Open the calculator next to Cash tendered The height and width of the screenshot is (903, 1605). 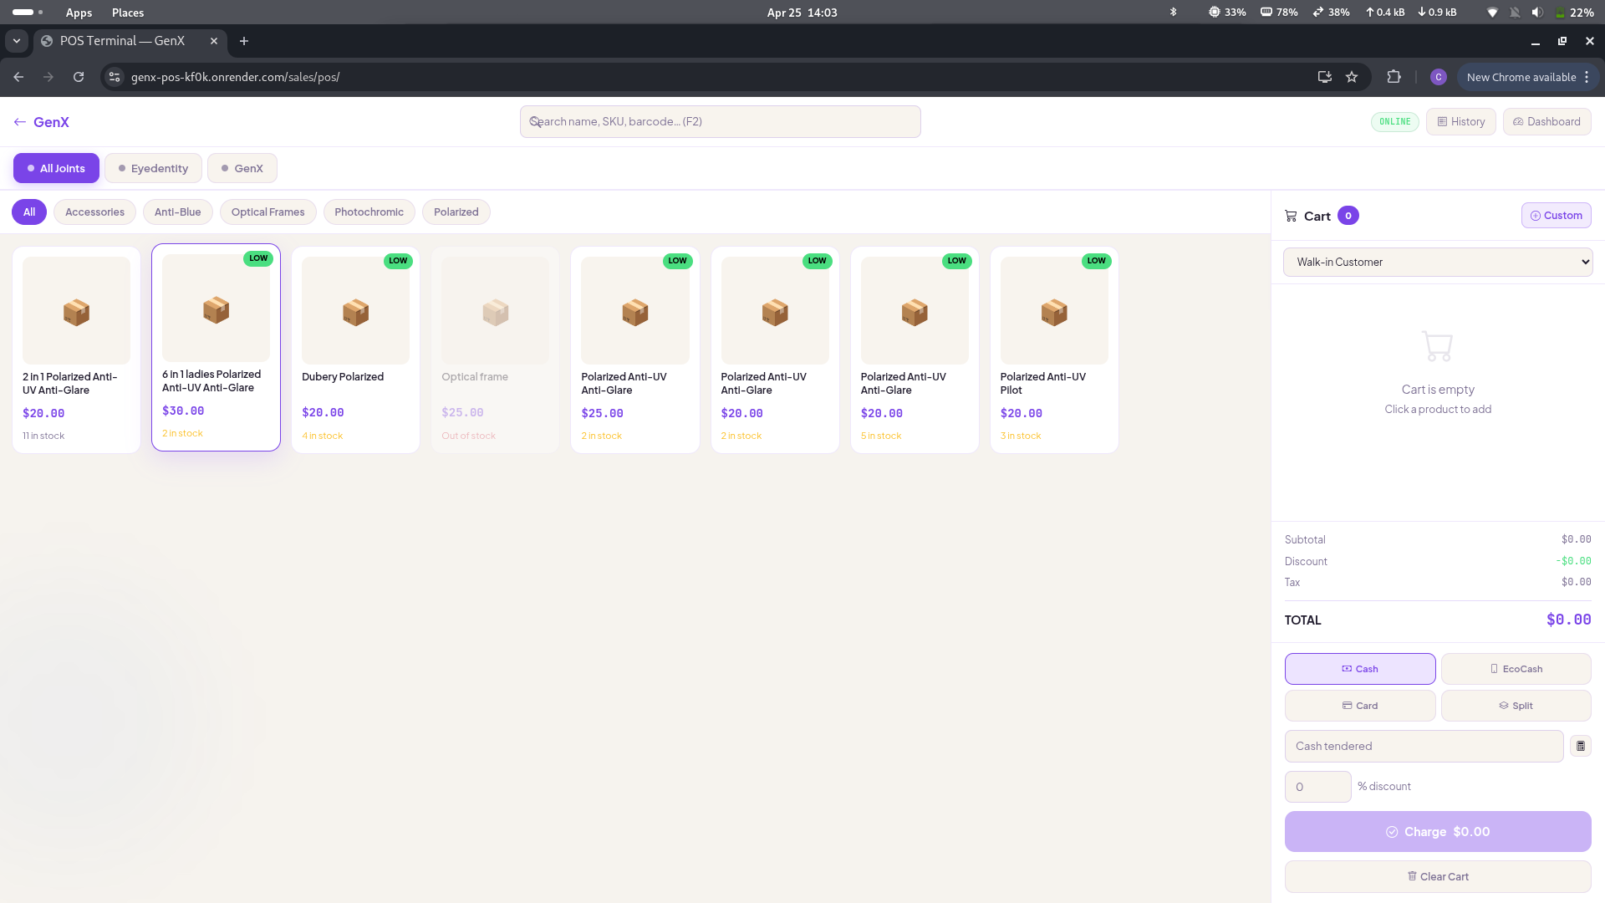pos(1580,747)
